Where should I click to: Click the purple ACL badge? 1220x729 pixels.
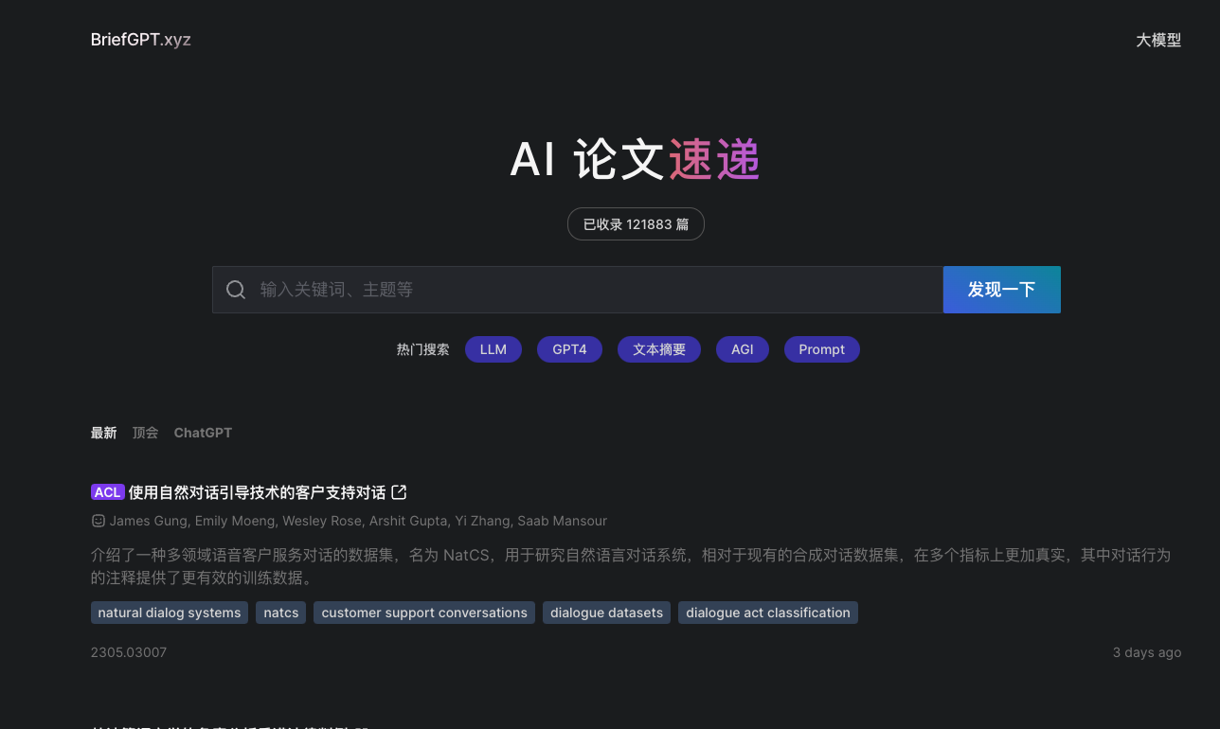[108, 492]
